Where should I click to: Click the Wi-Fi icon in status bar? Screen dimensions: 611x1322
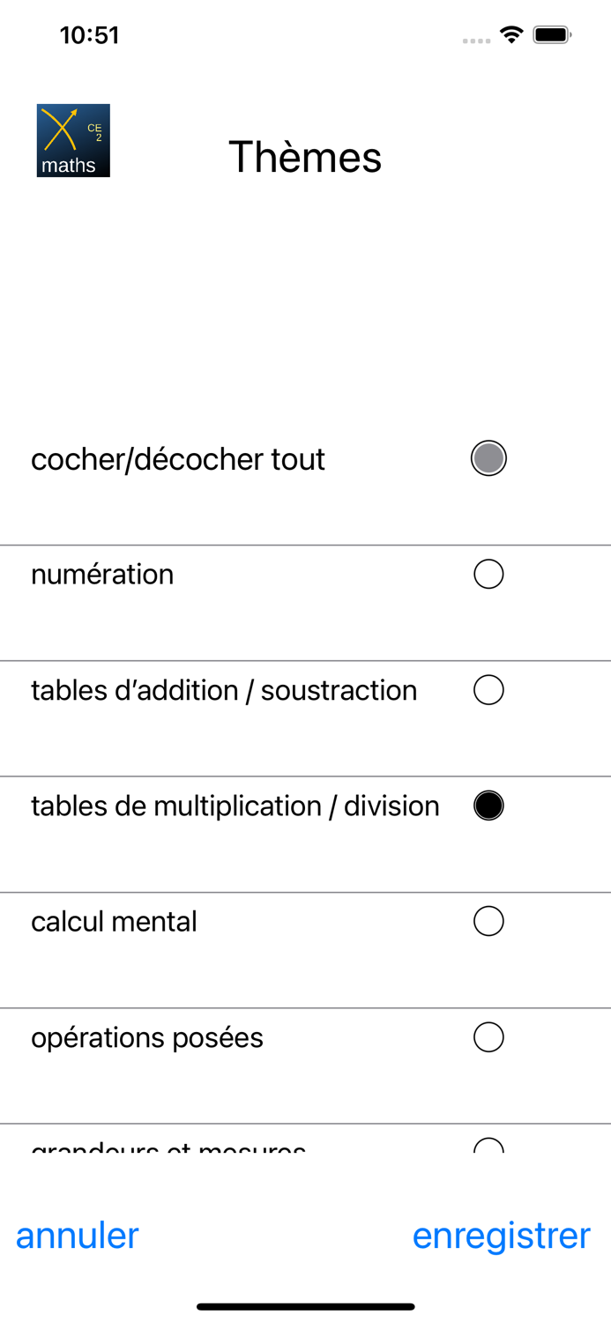tap(513, 35)
